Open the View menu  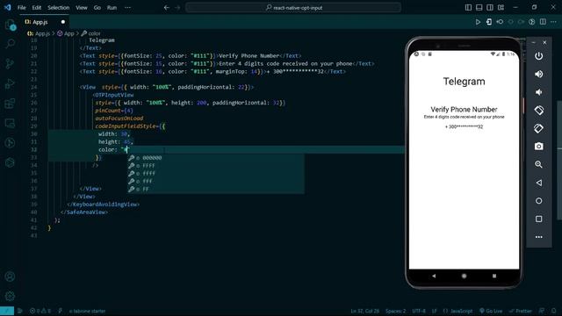82,8
